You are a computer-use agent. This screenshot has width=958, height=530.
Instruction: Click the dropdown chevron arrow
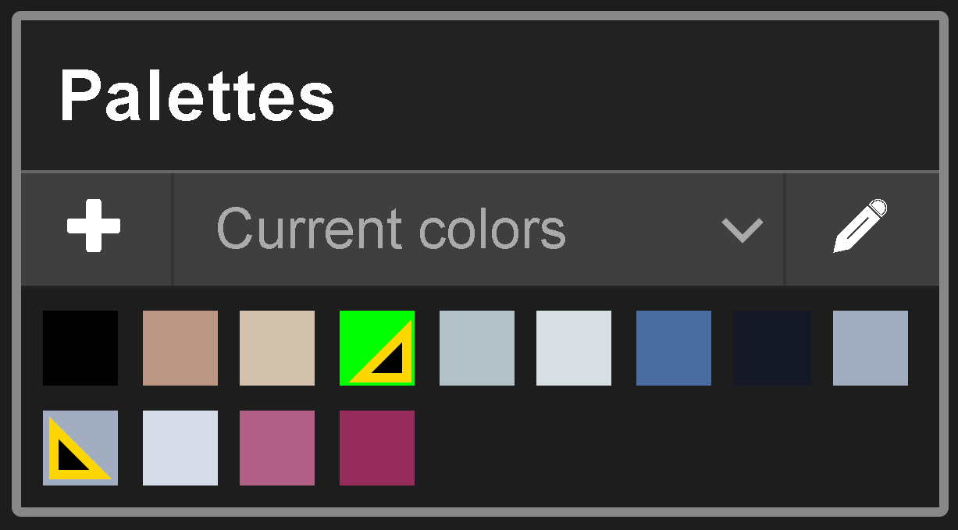(742, 230)
